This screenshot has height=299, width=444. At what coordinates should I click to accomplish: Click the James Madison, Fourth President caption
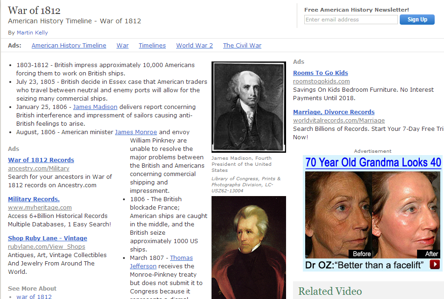(241, 164)
